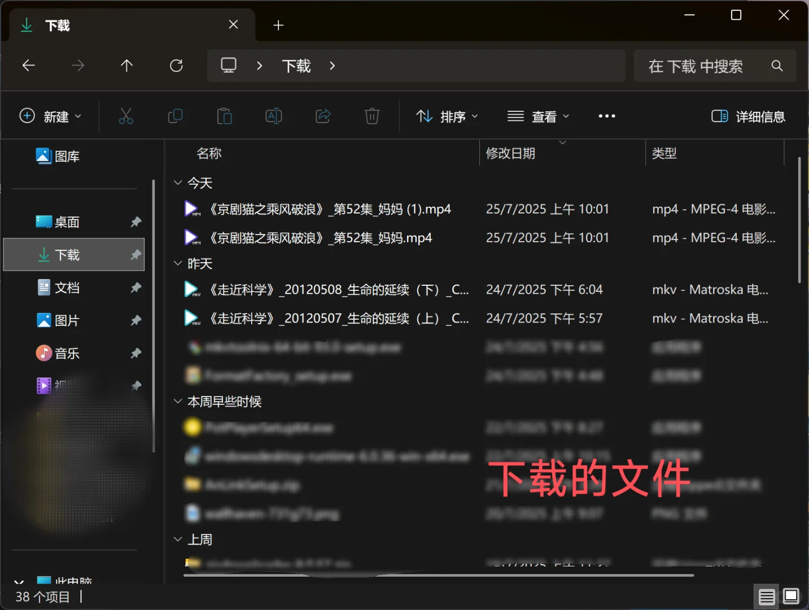Switch to details view via status bar icon

(766, 596)
